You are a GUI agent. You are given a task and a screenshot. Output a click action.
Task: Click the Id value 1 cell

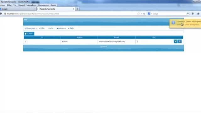pos(42,41)
